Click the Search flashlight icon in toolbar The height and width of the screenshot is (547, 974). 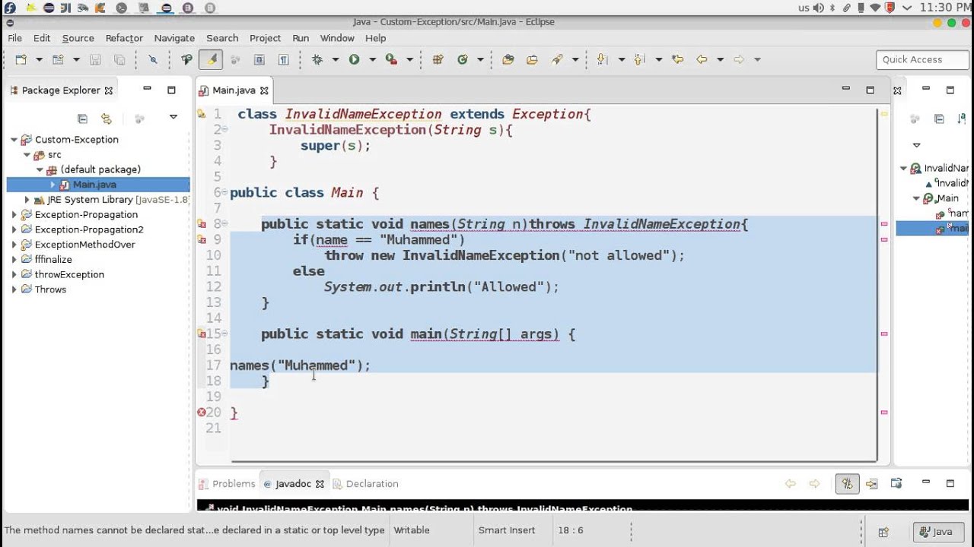(558, 59)
